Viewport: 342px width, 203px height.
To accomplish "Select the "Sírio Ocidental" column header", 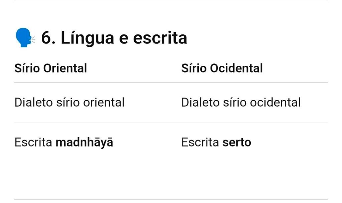I will click(222, 68).
